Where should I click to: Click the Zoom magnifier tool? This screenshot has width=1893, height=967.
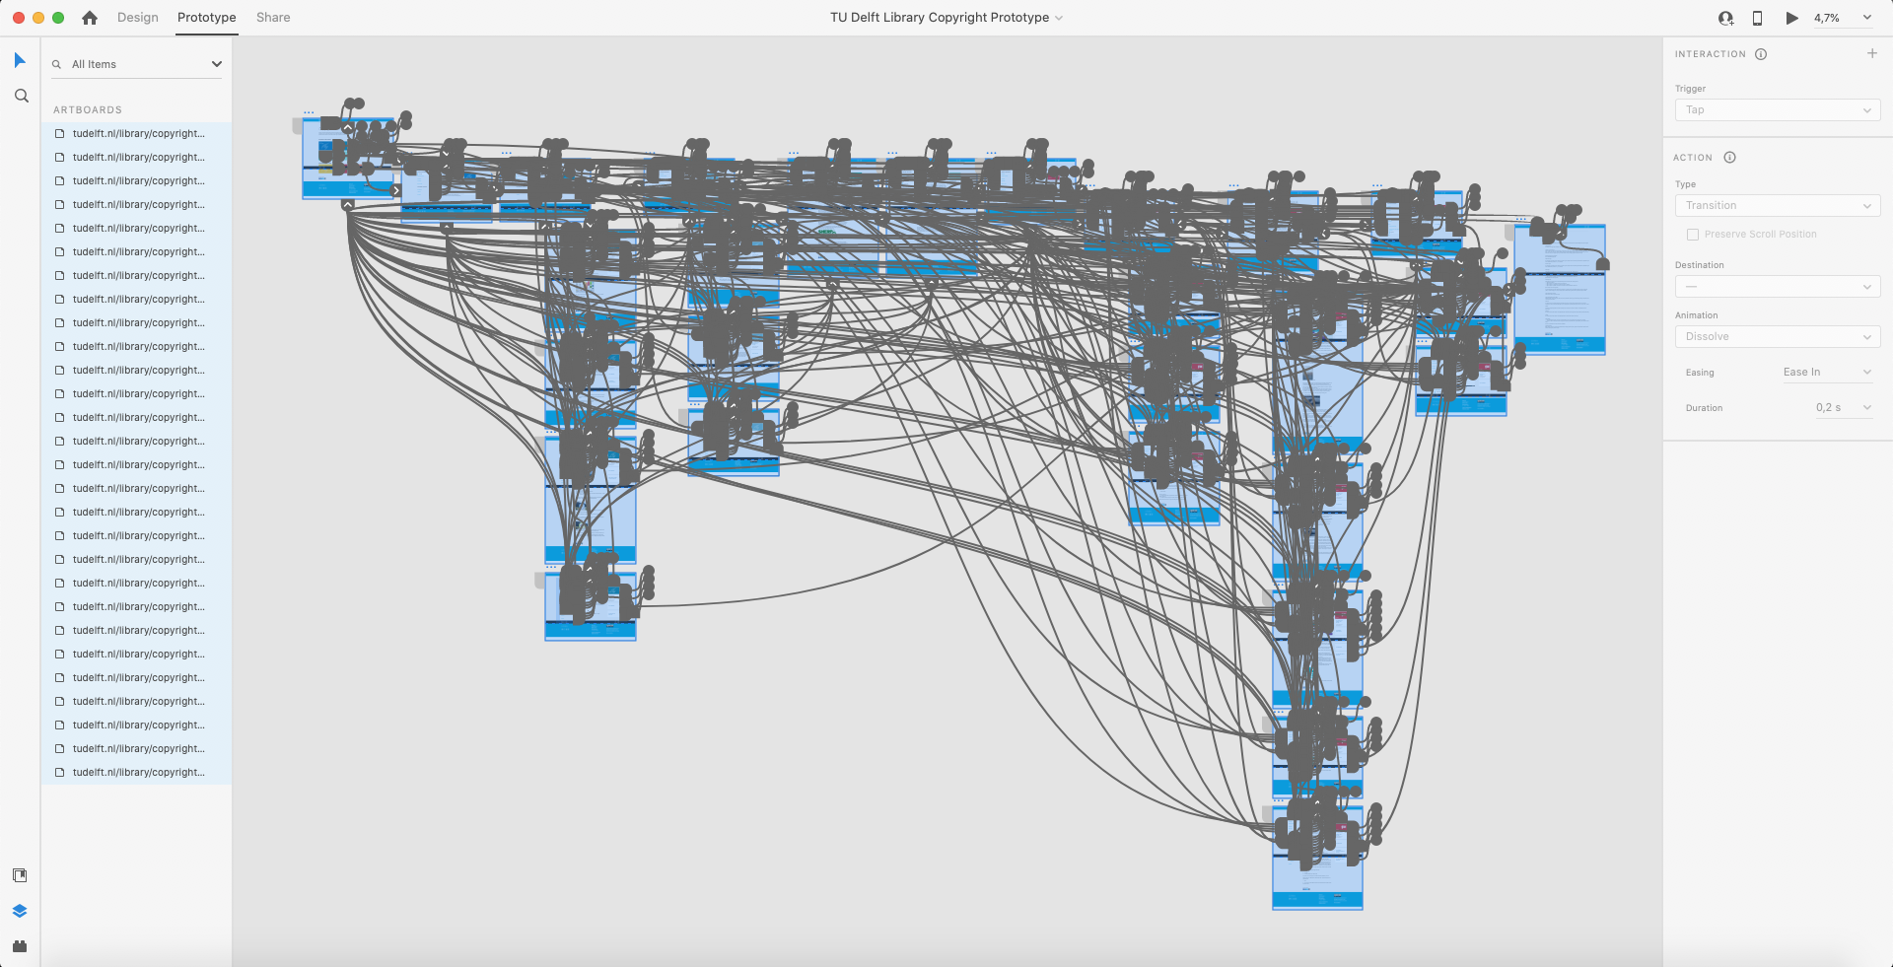[21, 96]
